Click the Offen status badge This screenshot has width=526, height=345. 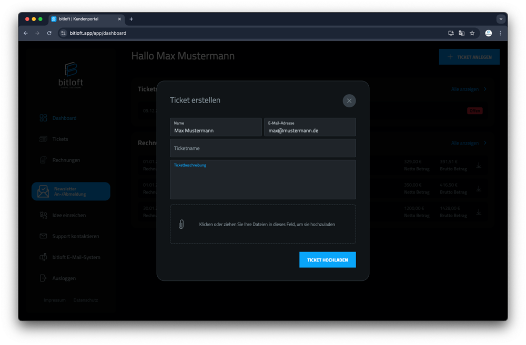(x=474, y=110)
